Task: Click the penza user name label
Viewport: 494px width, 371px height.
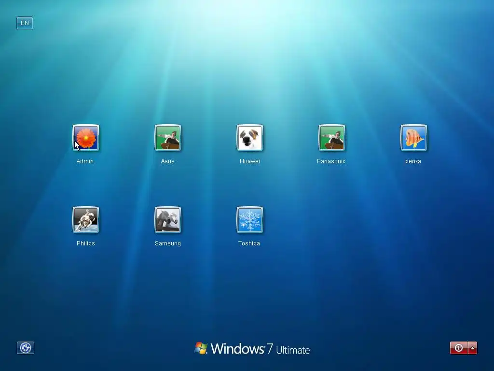Action: pyautogui.click(x=413, y=161)
